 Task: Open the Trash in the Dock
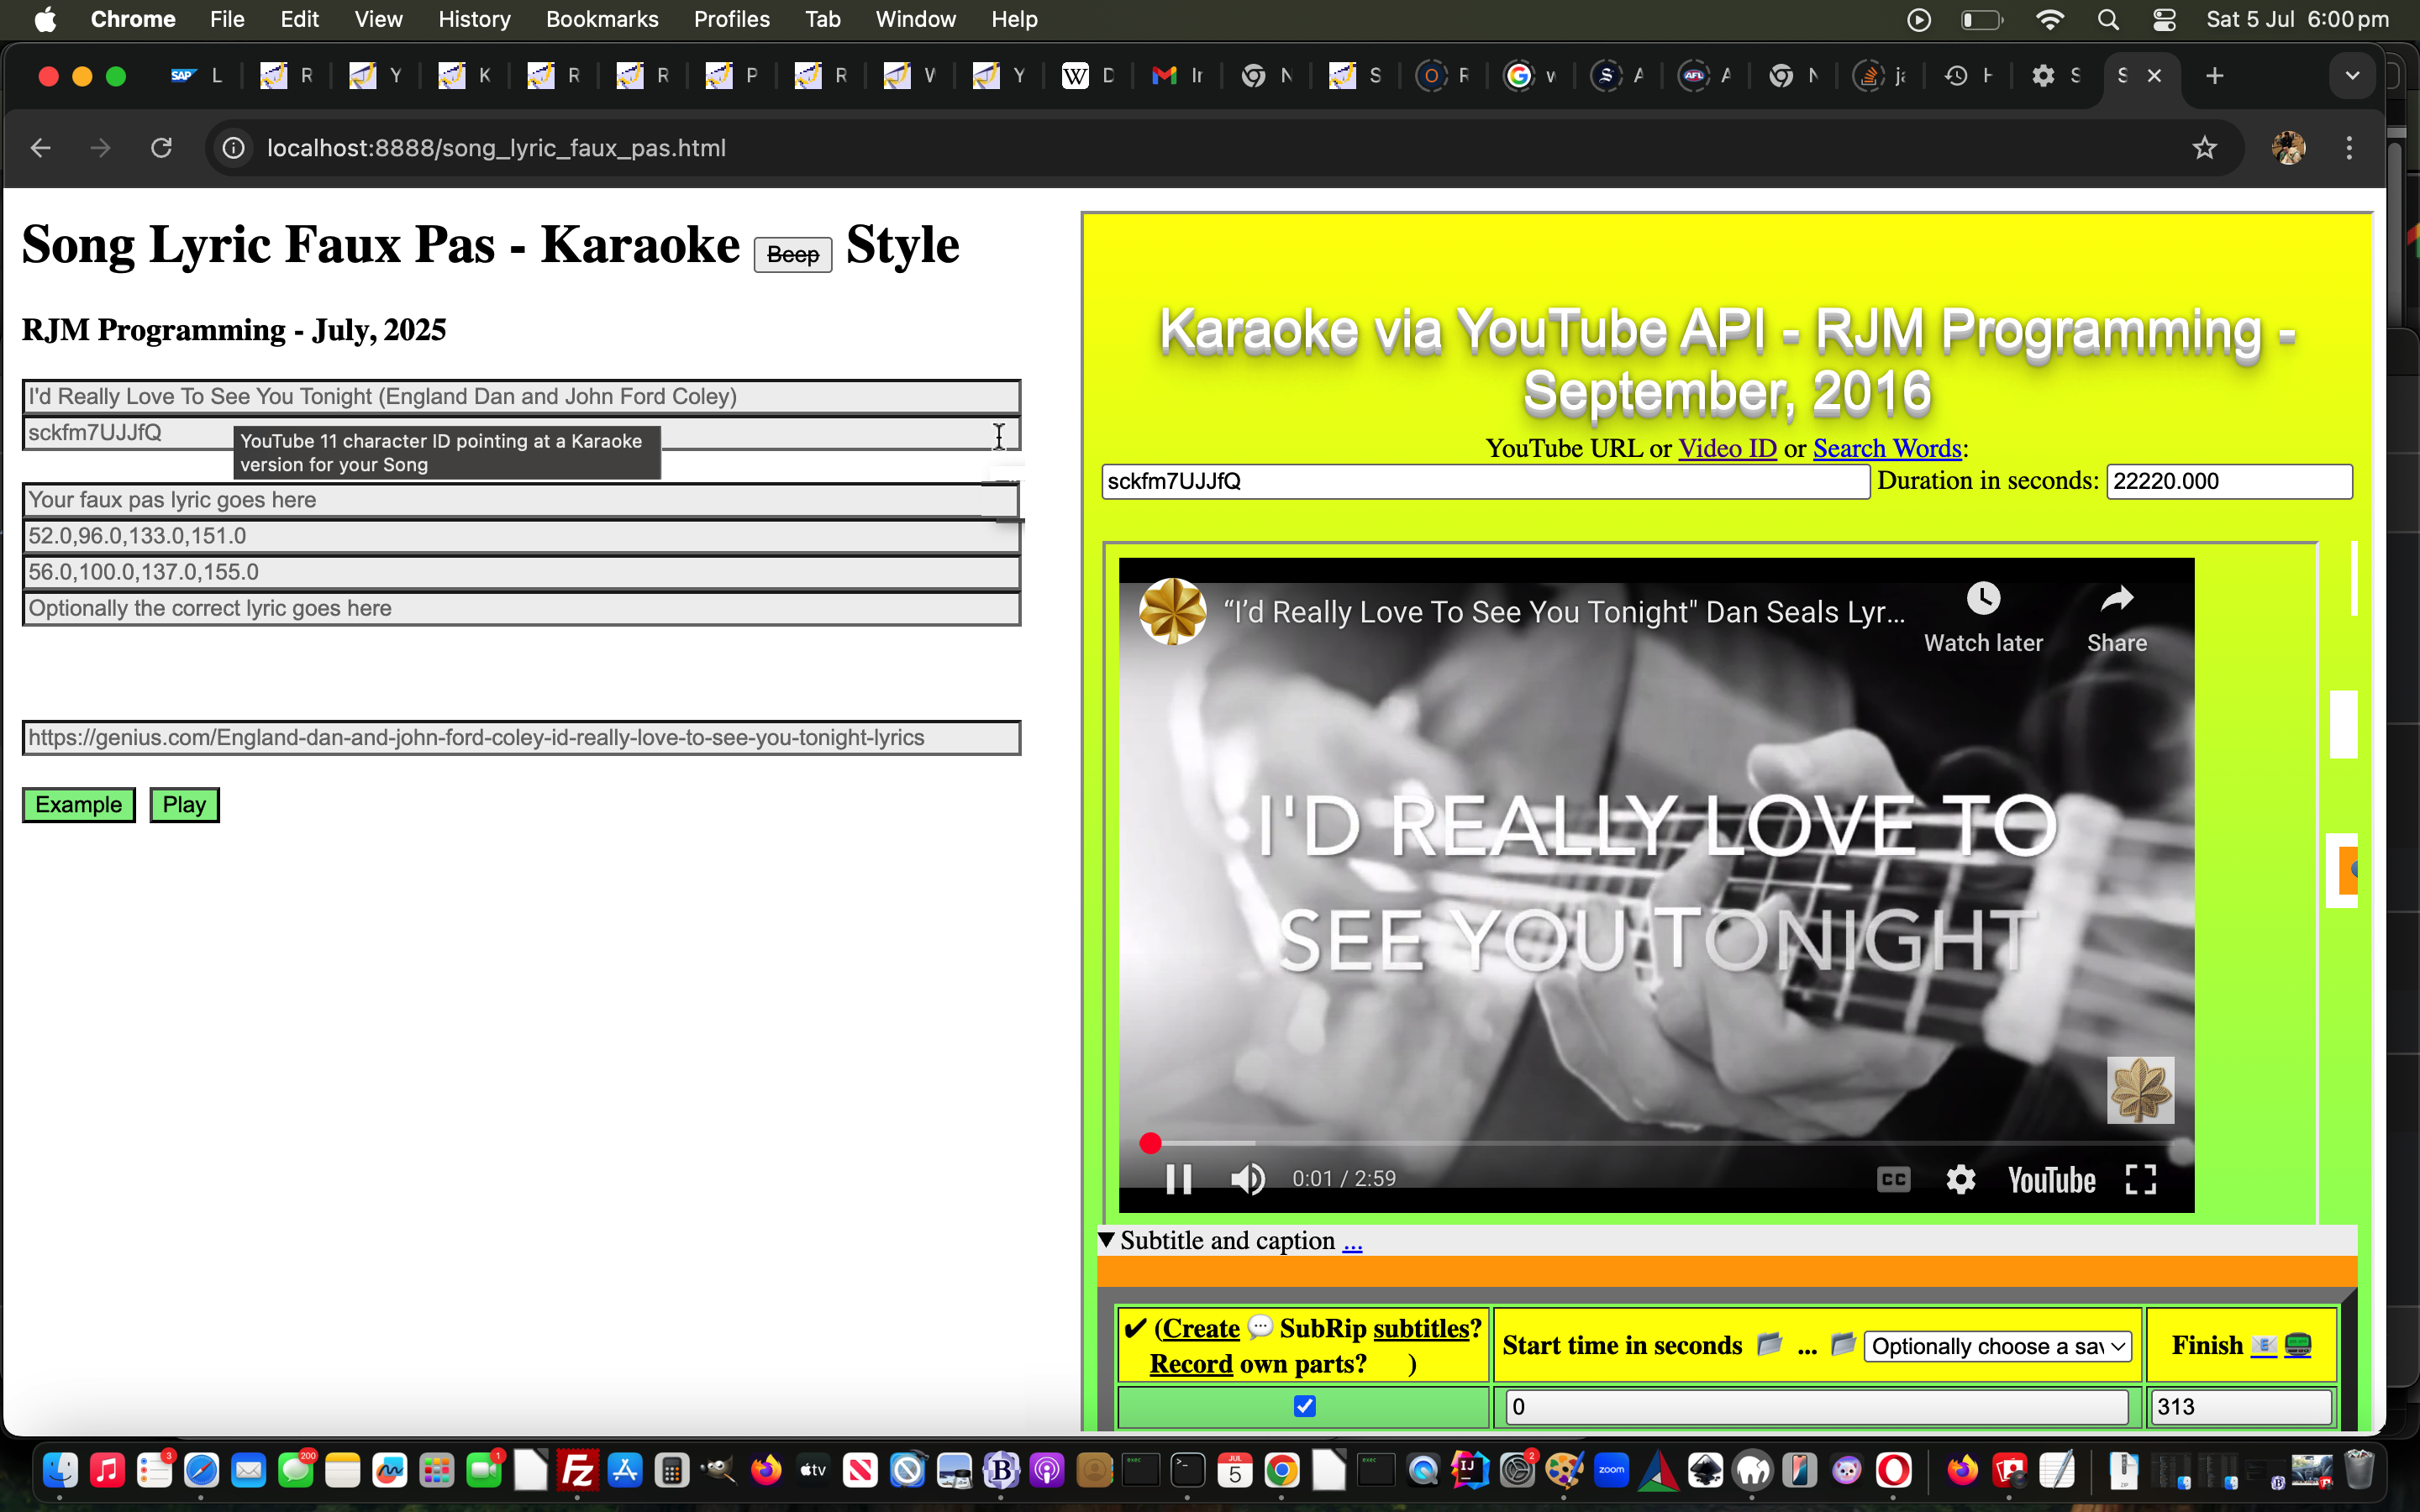pos(2359,1470)
